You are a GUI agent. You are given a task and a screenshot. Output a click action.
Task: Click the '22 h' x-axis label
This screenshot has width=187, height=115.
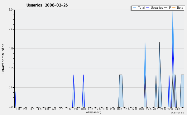170,109
